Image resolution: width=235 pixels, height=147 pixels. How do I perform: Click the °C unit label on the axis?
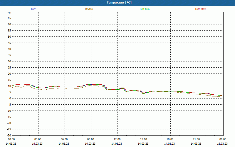pyautogui.click(x=9, y=13)
